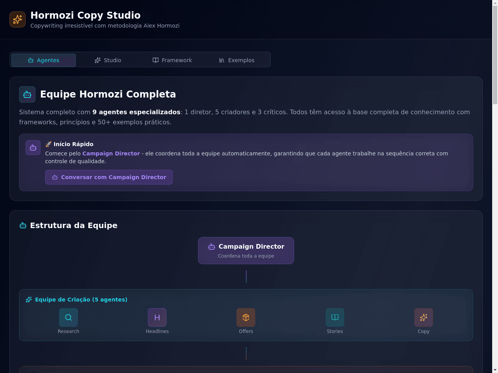Click Conversar com Campaign Director button
The image size is (498, 373).
(x=109, y=177)
